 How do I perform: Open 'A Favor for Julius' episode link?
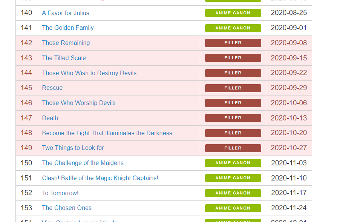pos(66,13)
